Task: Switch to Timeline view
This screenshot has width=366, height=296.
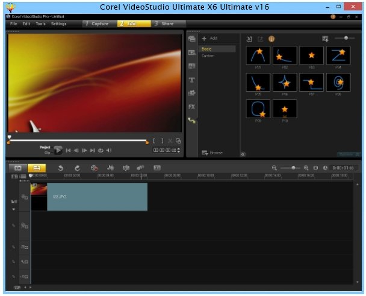Action: coord(37,168)
